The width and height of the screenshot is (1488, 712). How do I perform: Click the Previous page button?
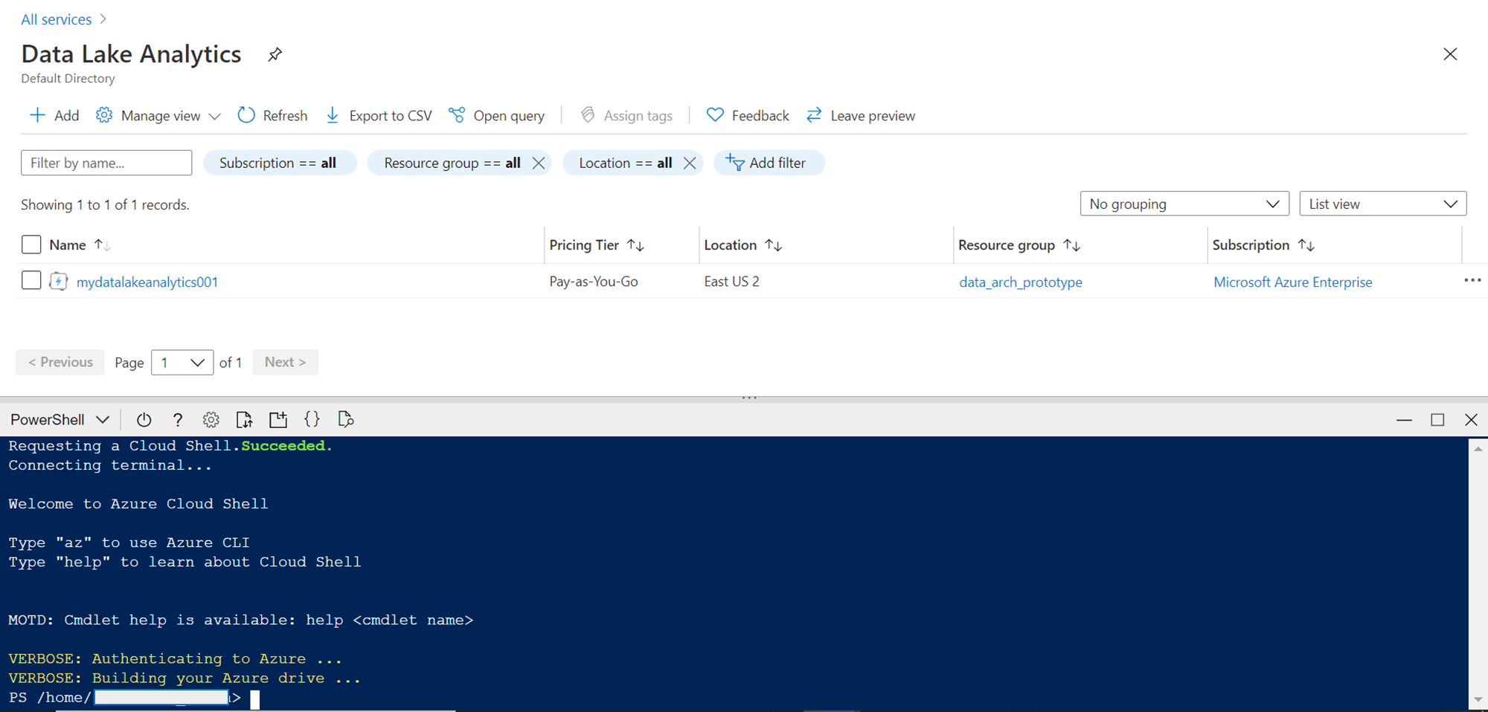coord(60,363)
